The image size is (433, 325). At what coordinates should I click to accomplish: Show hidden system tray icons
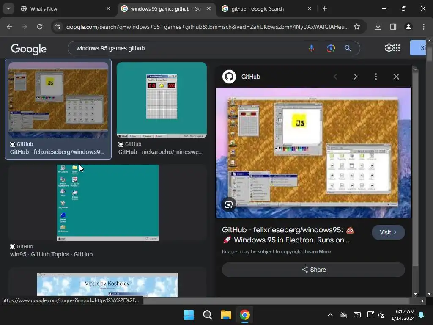click(x=330, y=315)
